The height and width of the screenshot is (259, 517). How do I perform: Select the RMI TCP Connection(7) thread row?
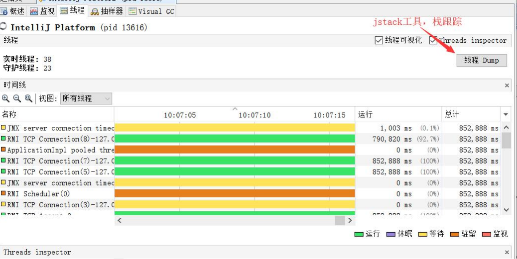(x=251, y=161)
